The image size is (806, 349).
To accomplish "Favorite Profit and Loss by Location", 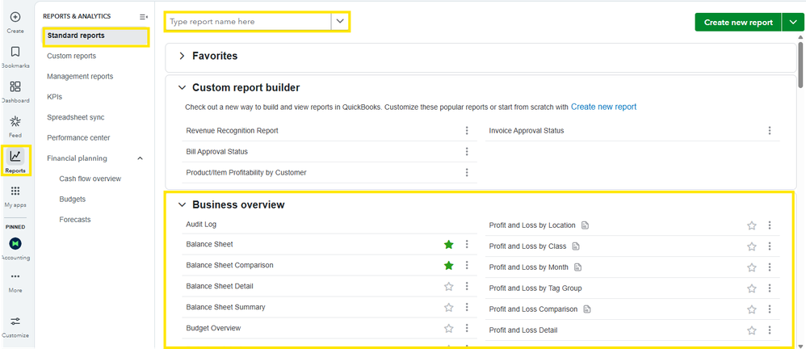I will click(752, 225).
